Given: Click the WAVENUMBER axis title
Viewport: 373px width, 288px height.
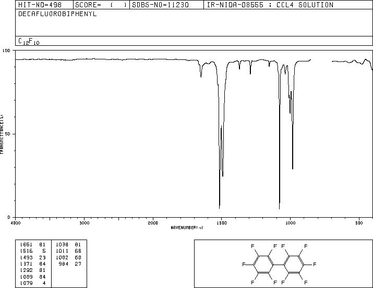Looking at the screenshot, I should tap(187, 228).
